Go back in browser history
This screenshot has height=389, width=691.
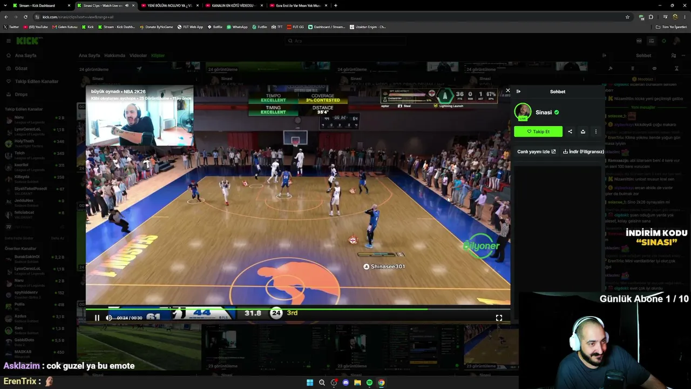[x=5, y=17]
